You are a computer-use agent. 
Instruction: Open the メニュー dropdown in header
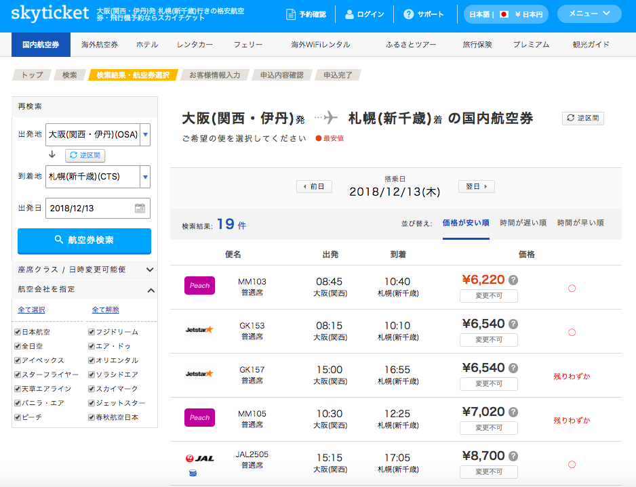(589, 14)
